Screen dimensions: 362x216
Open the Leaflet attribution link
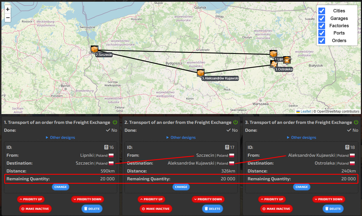point(305,112)
